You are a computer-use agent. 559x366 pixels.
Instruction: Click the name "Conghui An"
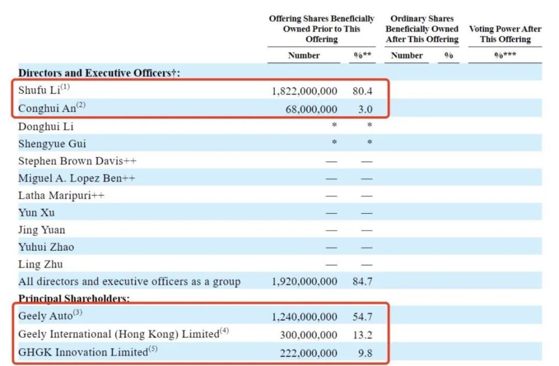(x=47, y=108)
